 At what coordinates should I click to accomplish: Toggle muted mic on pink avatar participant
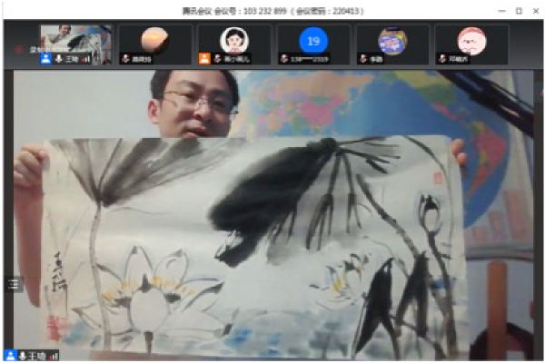[442, 59]
